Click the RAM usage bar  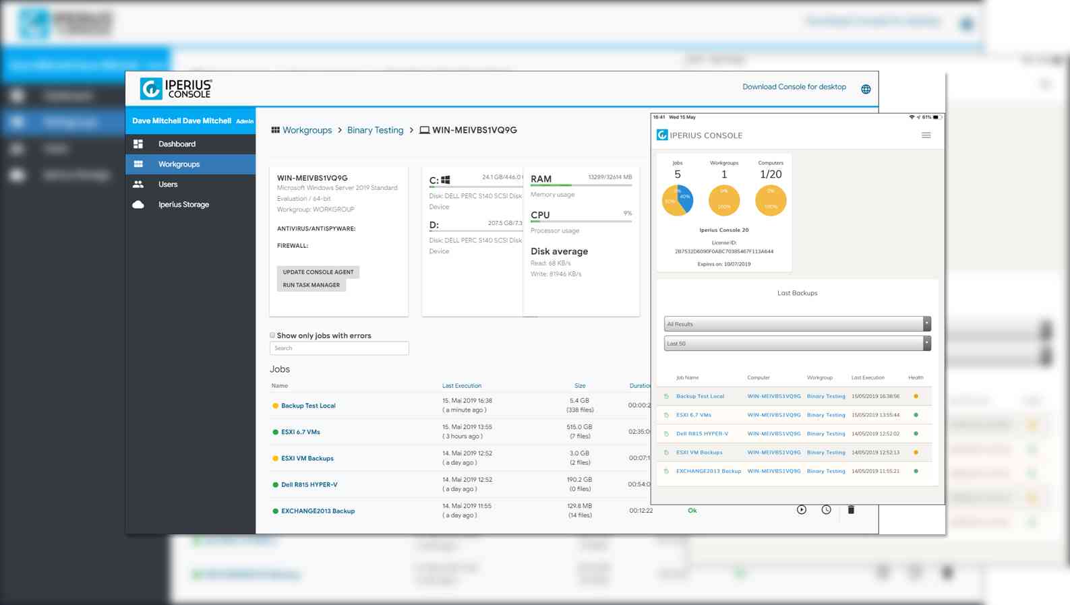(581, 185)
